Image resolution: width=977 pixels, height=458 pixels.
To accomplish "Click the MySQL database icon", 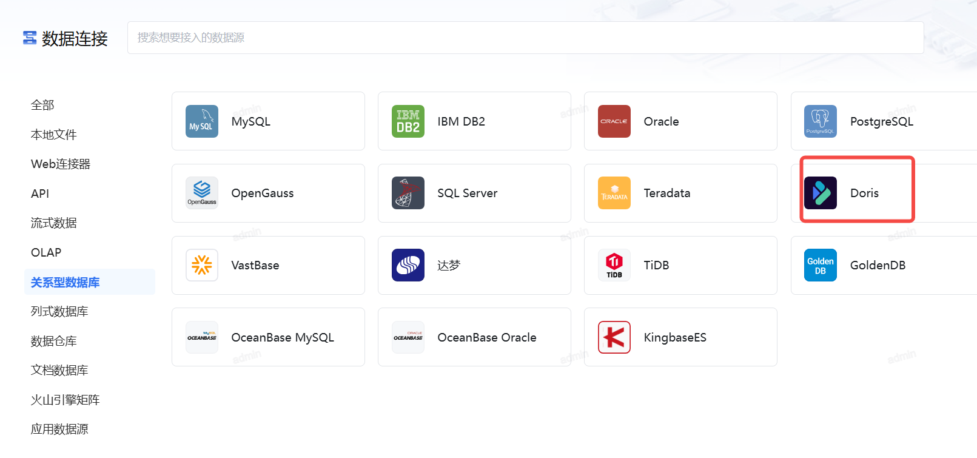I will pos(202,121).
